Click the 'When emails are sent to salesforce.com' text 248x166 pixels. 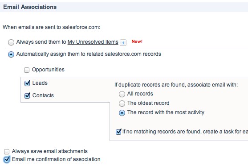(51, 27)
